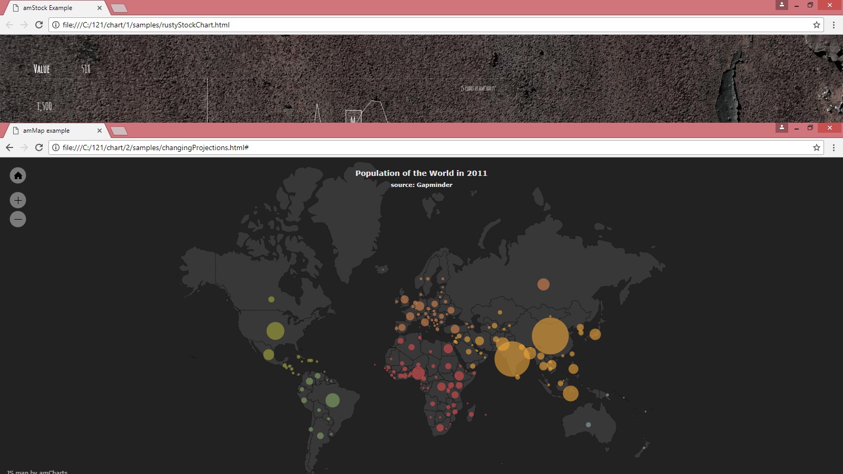Go forward in the amMap example window
The image size is (843, 474).
coord(24,147)
